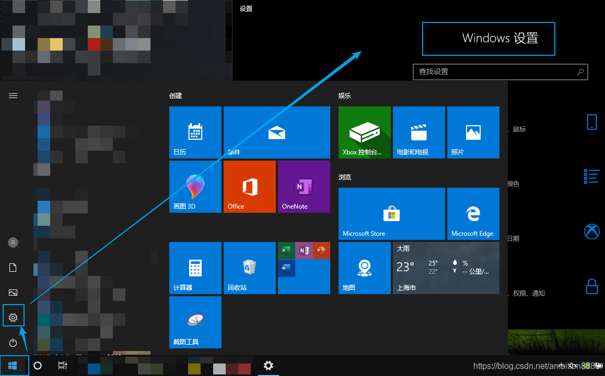Open Pictures folder from Start sidebar

13,293
